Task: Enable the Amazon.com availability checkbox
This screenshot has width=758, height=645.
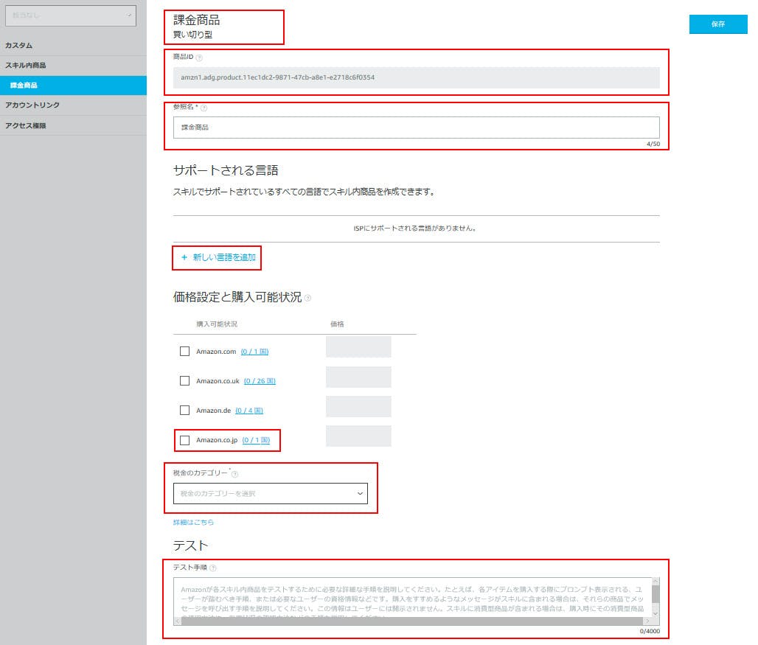Action: tap(184, 352)
